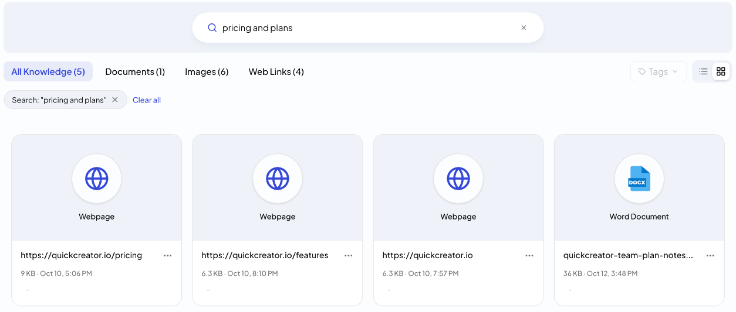Open the https://quickcreator.io title
736x312 pixels.
click(x=427, y=255)
